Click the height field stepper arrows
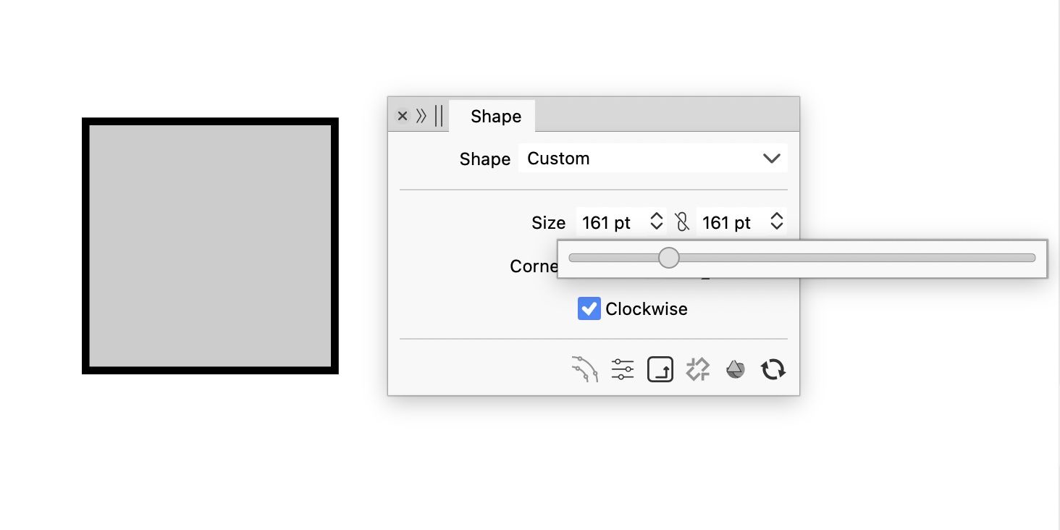This screenshot has height=530, width=1060. [x=777, y=222]
